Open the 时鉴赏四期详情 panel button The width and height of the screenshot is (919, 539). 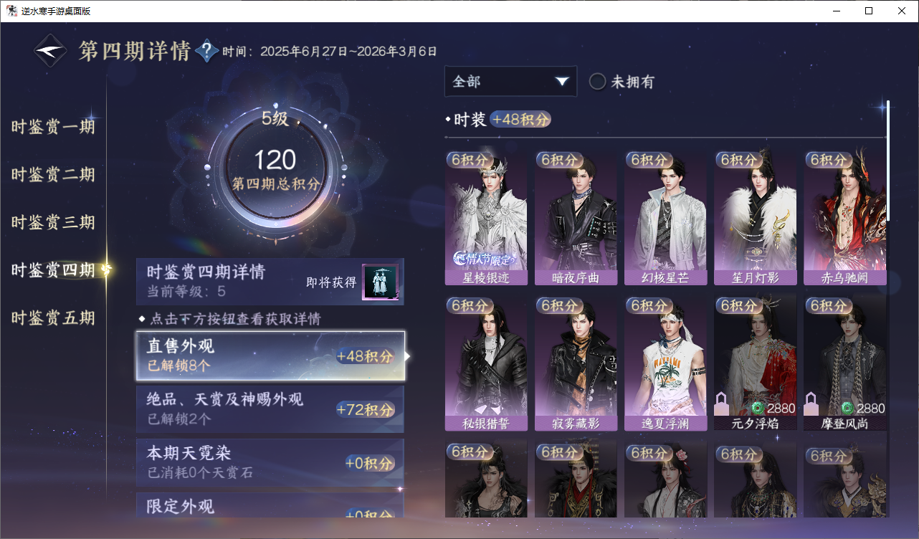coord(270,282)
